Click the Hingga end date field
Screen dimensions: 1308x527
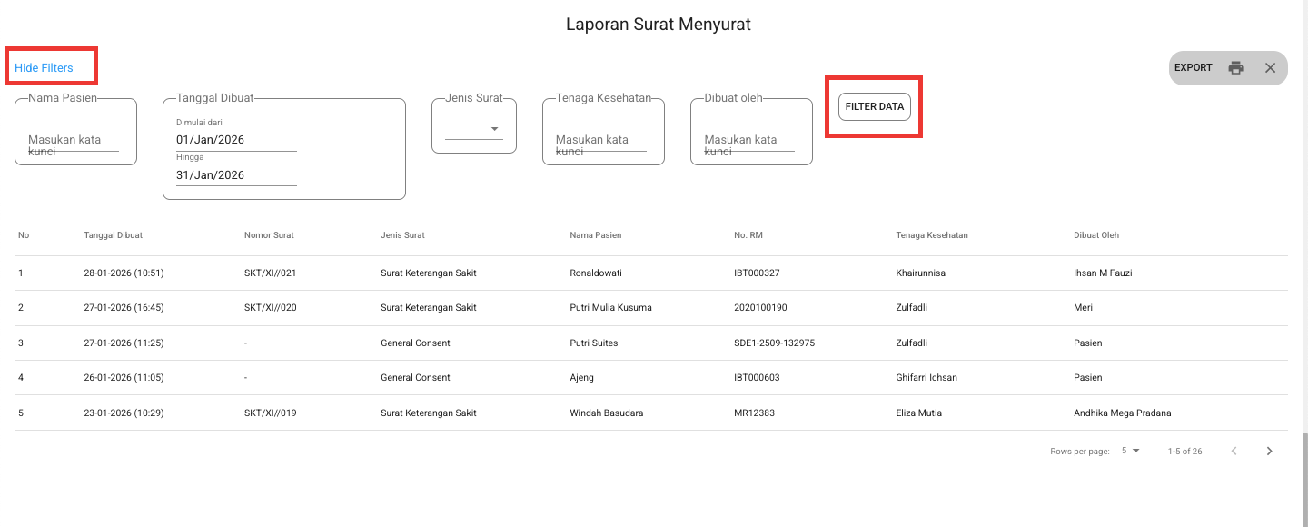tap(236, 175)
